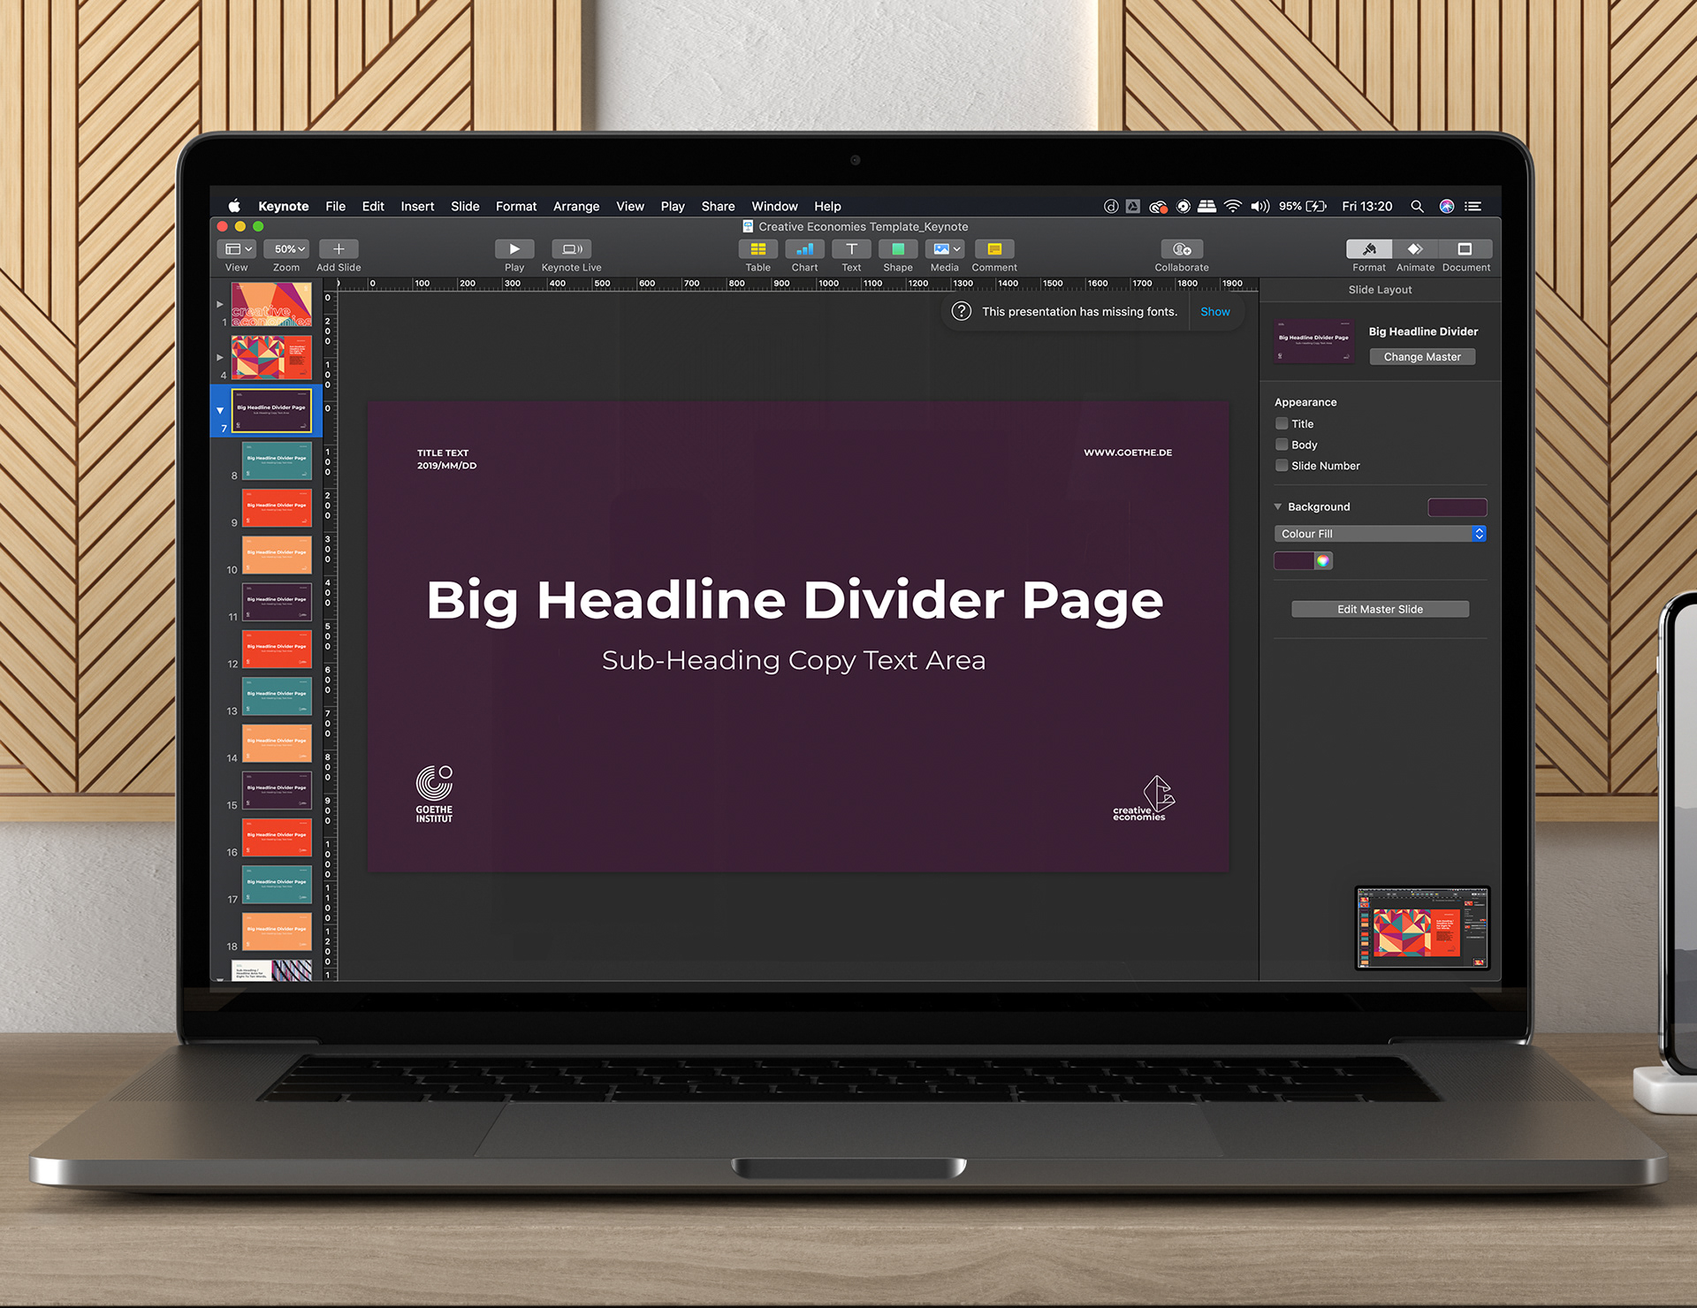This screenshot has height=1308, width=1697.
Task: Insert a Table using the toolbar icon
Action: (757, 249)
